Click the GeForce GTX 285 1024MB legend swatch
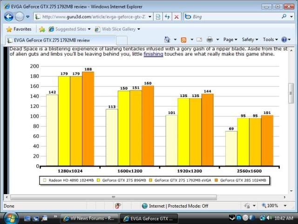 [216, 180]
